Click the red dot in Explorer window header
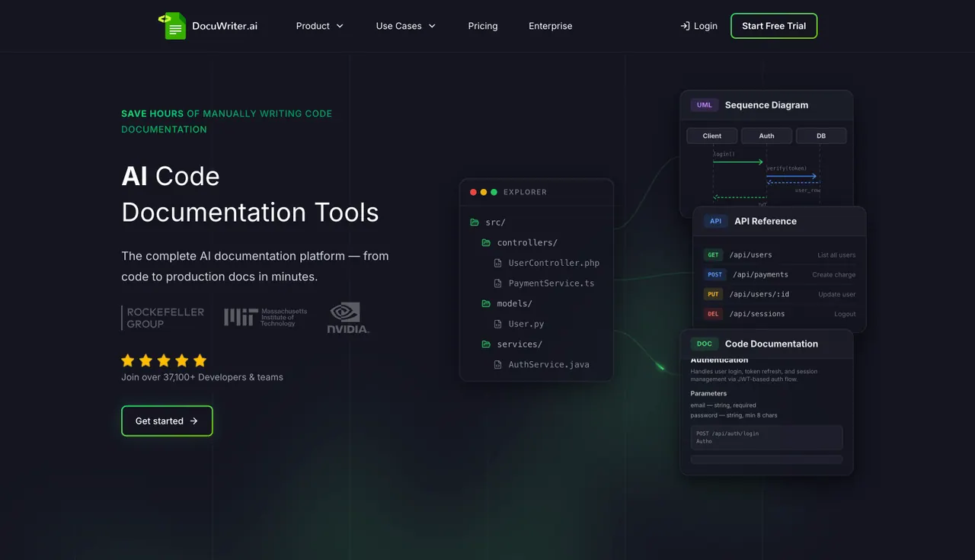Screen dimensions: 975x560 coord(474,192)
